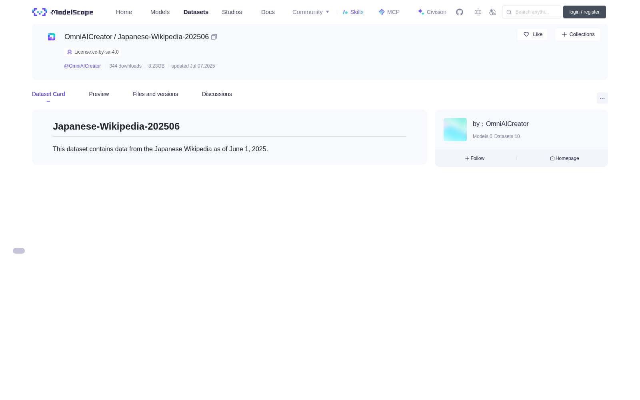
Task: Select the Dataset Card tab
Action: pyautogui.click(x=48, y=94)
